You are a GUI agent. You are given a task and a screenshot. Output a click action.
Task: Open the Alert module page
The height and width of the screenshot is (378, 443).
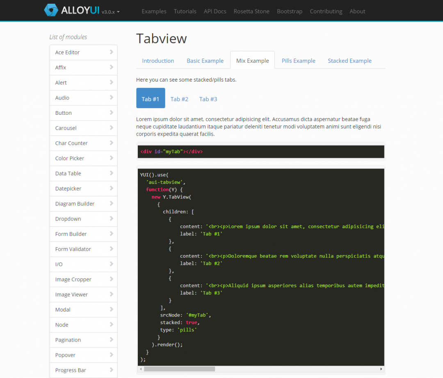coord(83,83)
